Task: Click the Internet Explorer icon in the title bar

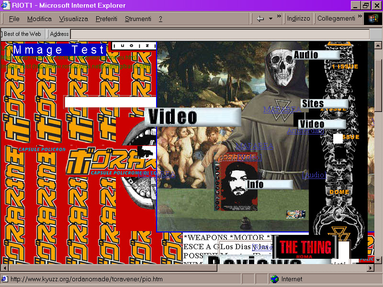Action: pyautogui.click(x=5, y=5)
